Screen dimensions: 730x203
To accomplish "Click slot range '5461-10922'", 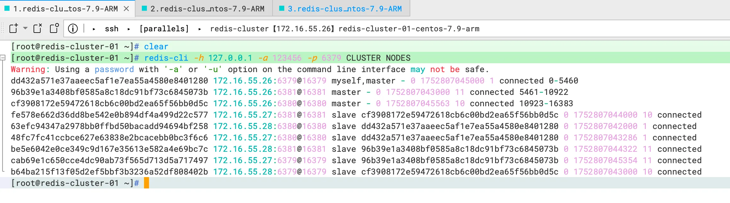I will [x=544, y=92].
